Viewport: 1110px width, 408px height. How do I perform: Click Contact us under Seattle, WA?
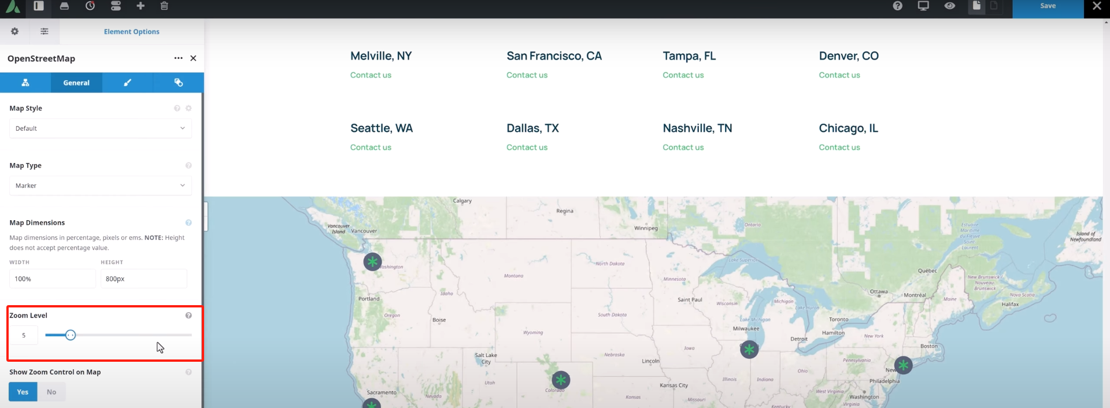(x=371, y=147)
